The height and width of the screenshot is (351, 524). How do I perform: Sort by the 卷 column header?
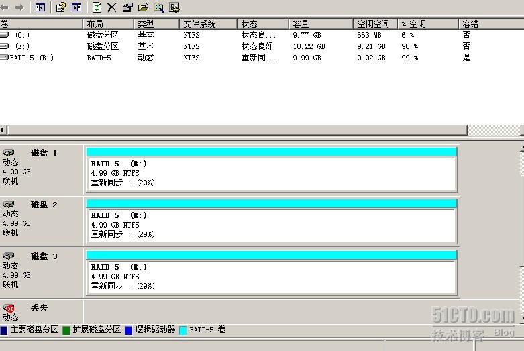tap(41, 24)
